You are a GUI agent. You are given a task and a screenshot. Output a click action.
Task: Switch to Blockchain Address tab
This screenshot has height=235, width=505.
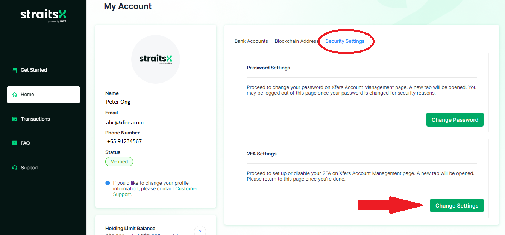pyautogui.click(x=296, y=41)
